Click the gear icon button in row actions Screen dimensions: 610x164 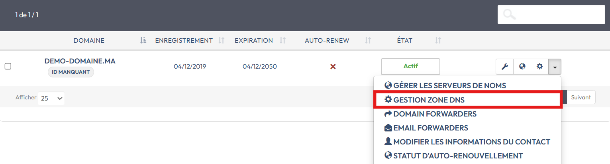pos(539,67)
